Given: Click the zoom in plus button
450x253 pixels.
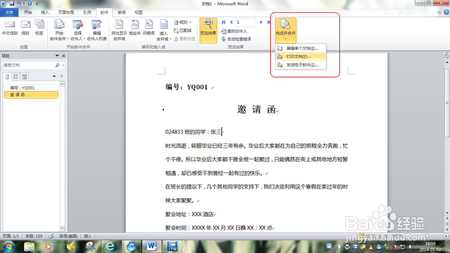Looking at the screenshot, I should coord(445,236).
